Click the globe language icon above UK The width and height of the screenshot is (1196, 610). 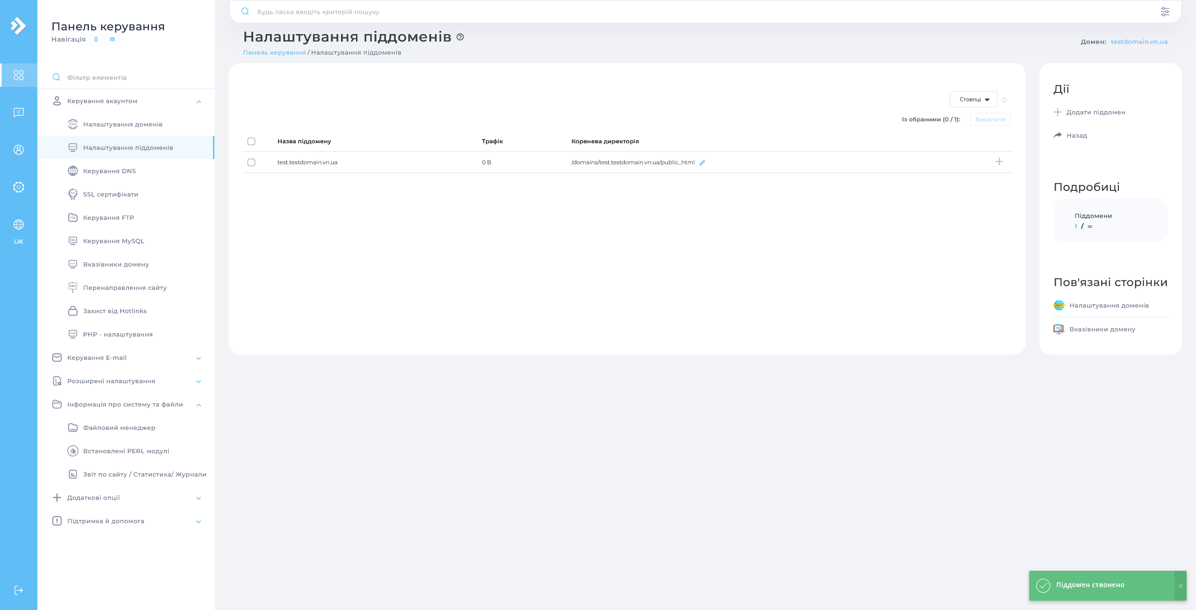(x=19, y=224)
